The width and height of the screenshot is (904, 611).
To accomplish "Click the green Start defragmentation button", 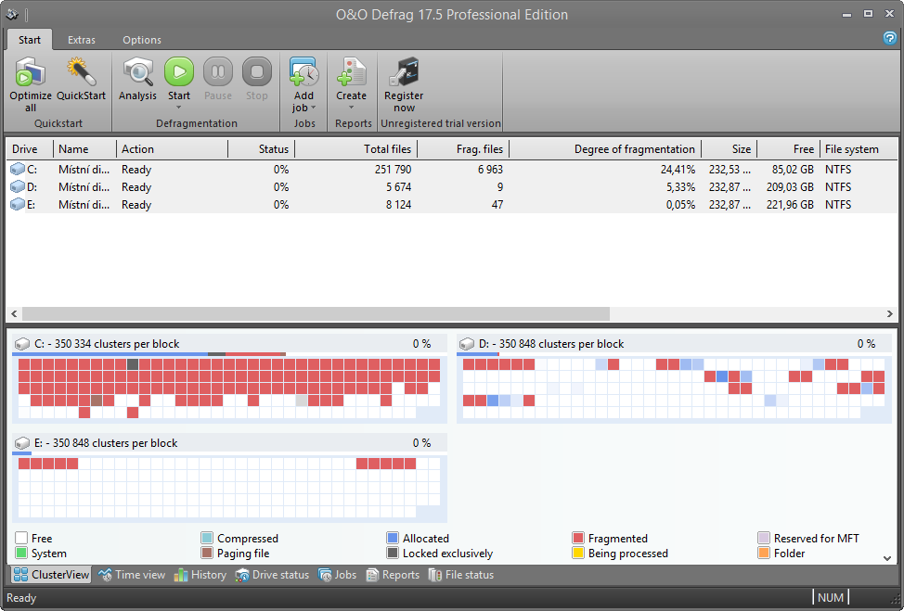I will [x=179, y=72].
